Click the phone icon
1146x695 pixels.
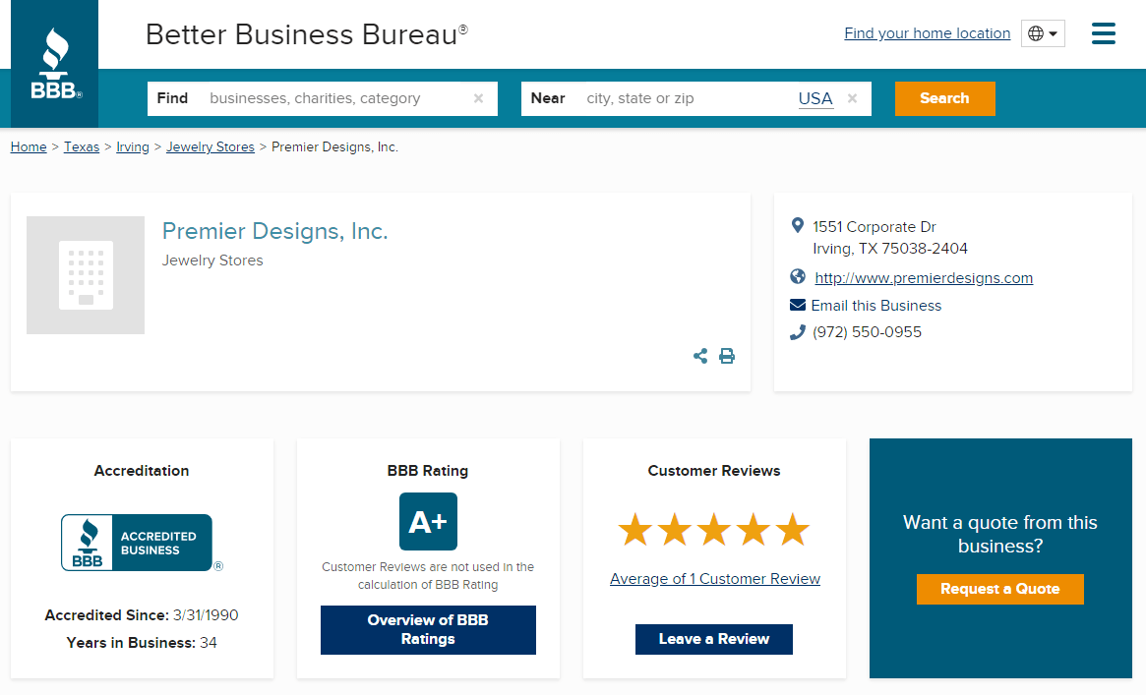point(798,332)
